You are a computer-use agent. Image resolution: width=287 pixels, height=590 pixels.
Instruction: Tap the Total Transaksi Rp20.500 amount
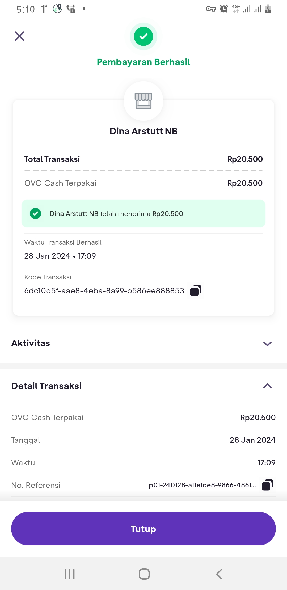click(245, 159)
